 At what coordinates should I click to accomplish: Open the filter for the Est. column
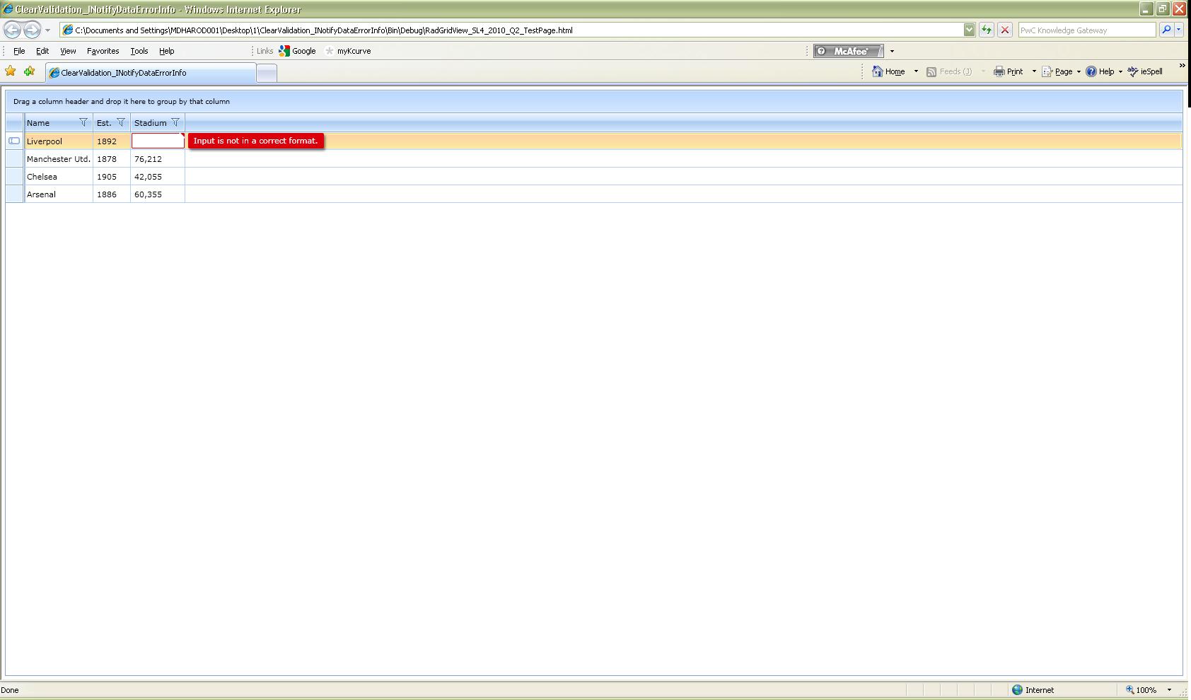tap(121, 122)
